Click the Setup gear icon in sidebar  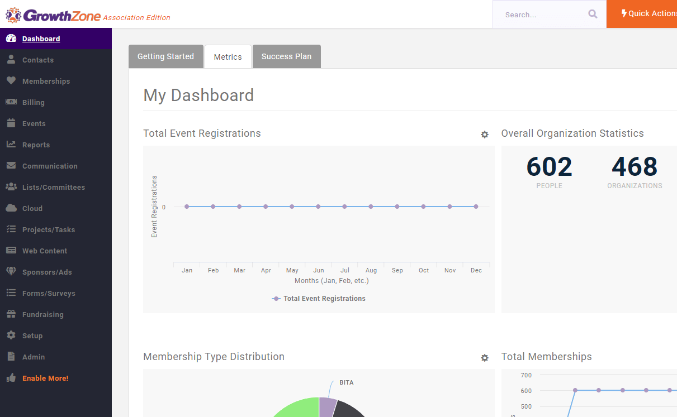click(11, 335)
